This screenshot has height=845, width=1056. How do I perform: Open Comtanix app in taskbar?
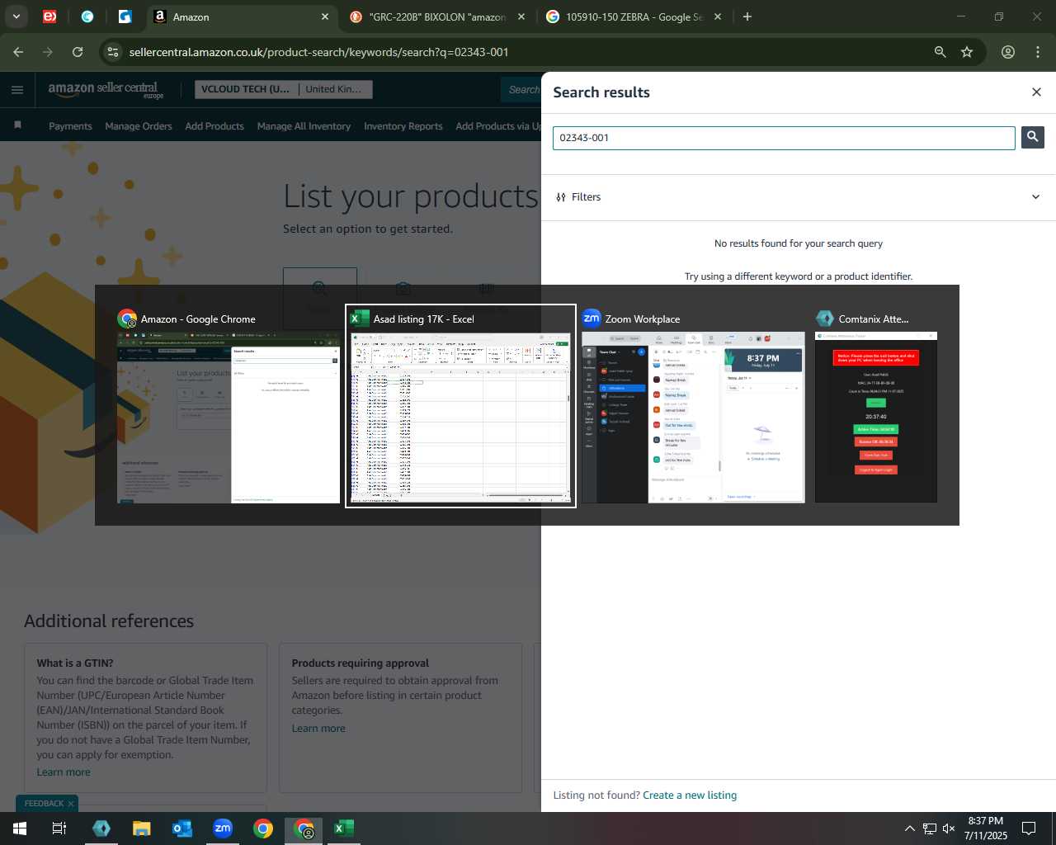click(101, 828)
